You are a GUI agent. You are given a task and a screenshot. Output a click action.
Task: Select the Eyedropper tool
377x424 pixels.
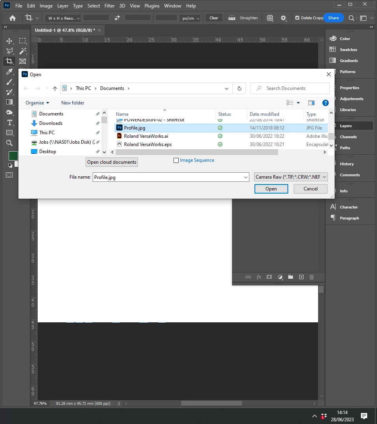pyautogui.click(x=9, y=71)
